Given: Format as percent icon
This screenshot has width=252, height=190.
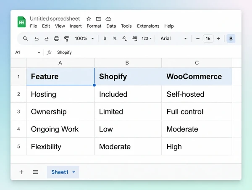Looking at the screenshot, I should point(115,38).
